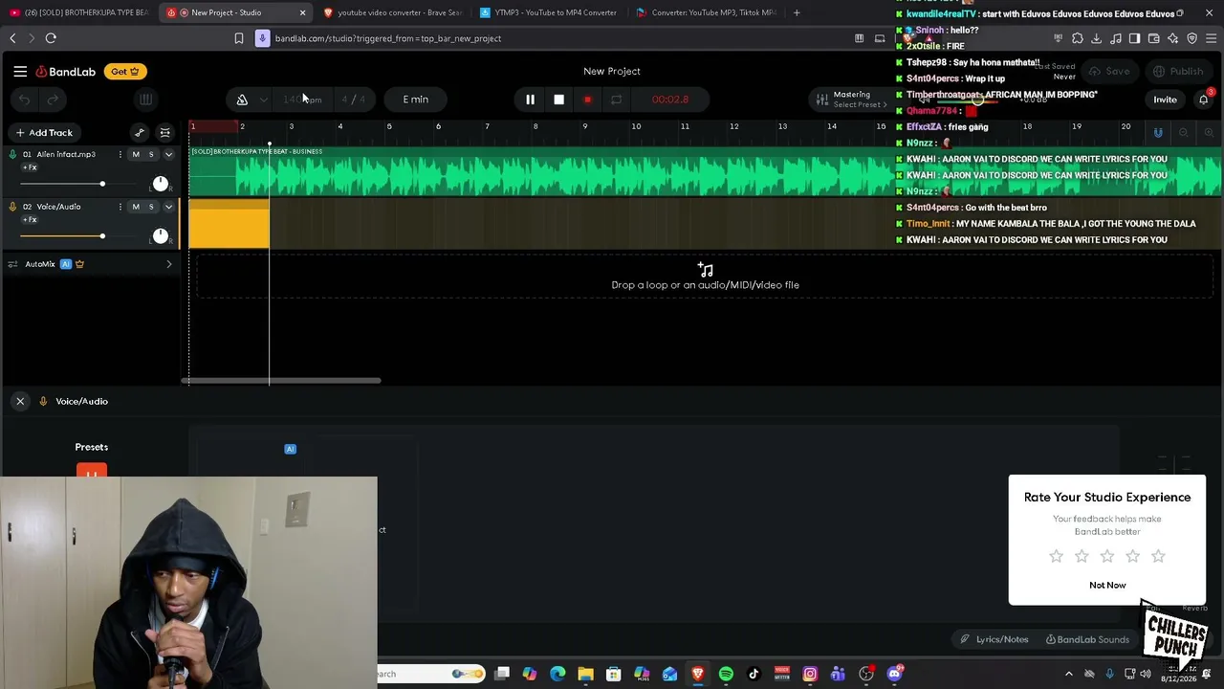Viewport: 1224px width, 689px height.
Task: Expand the Alien infact.mp3 track dropdown
Action: pos(169,154)
